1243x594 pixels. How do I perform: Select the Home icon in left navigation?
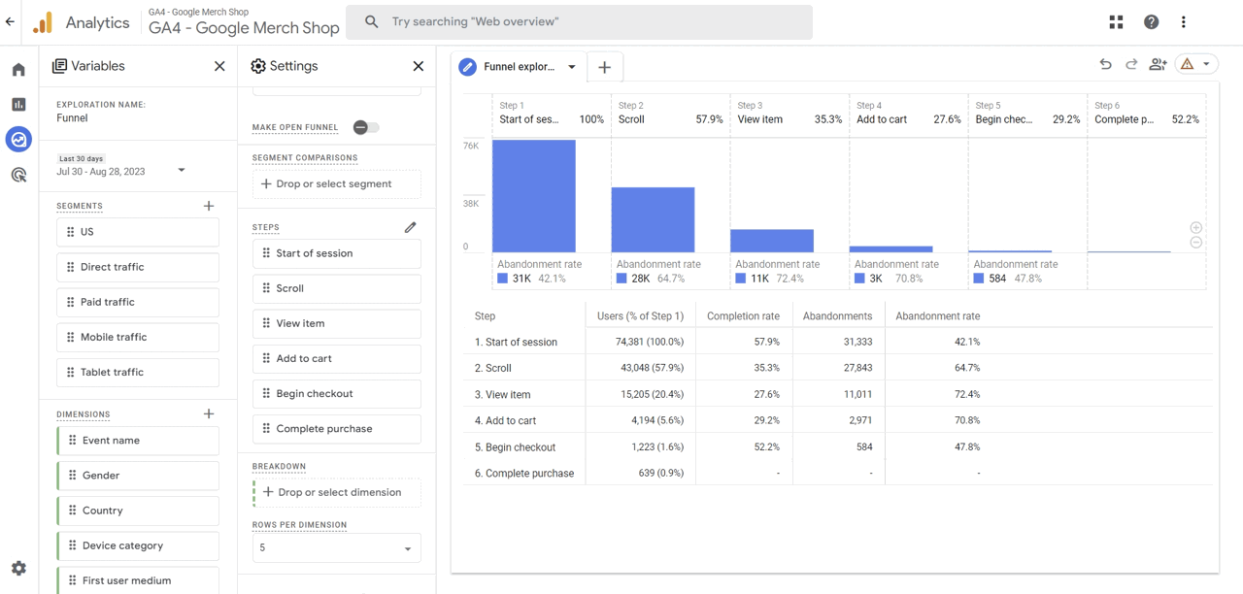click(x=17, y=69)
